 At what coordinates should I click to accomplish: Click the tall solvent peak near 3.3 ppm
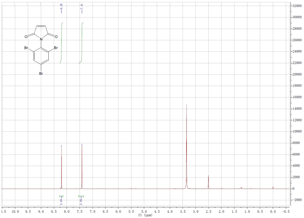tap(186, 119)
